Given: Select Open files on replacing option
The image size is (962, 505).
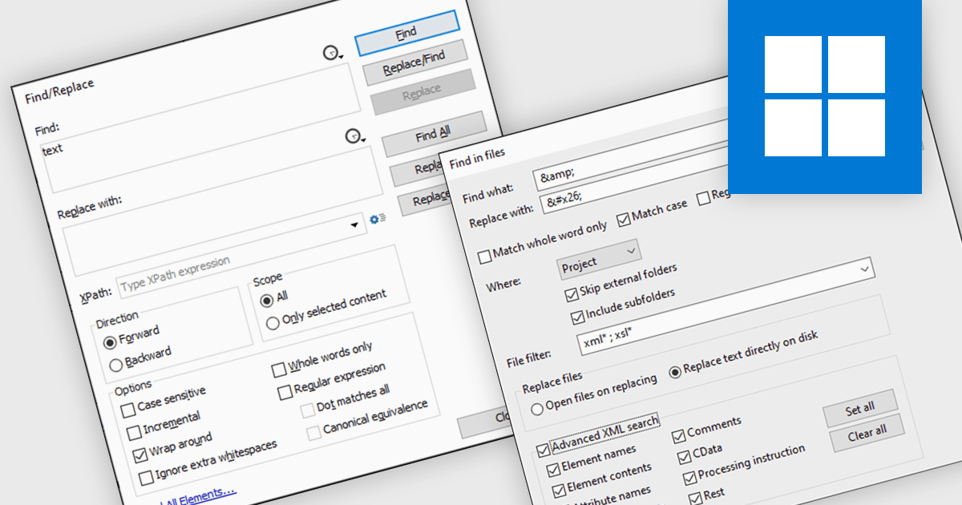Looking at the screenshot, I should coord(537,409).
